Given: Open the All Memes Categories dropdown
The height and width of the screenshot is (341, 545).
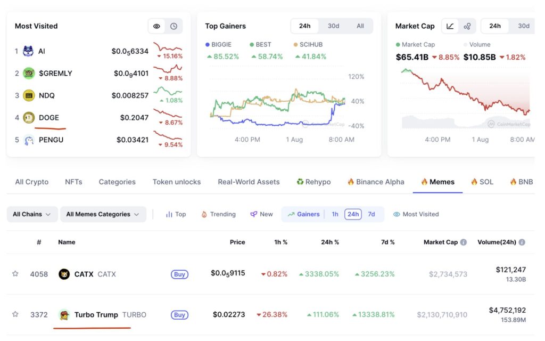Looking at the screenshot, I should click(x=103, y=214).
